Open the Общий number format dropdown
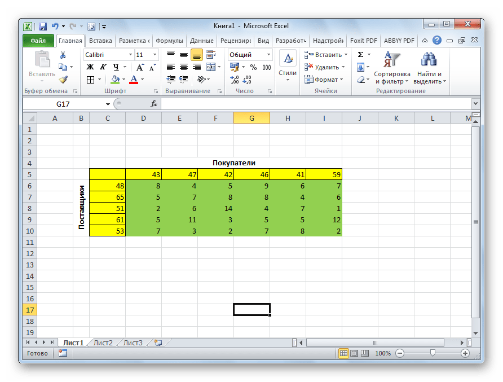The image size is (503, 382). point(268,55)
